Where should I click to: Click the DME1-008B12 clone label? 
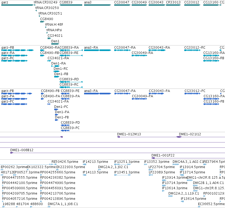(22, 150)
